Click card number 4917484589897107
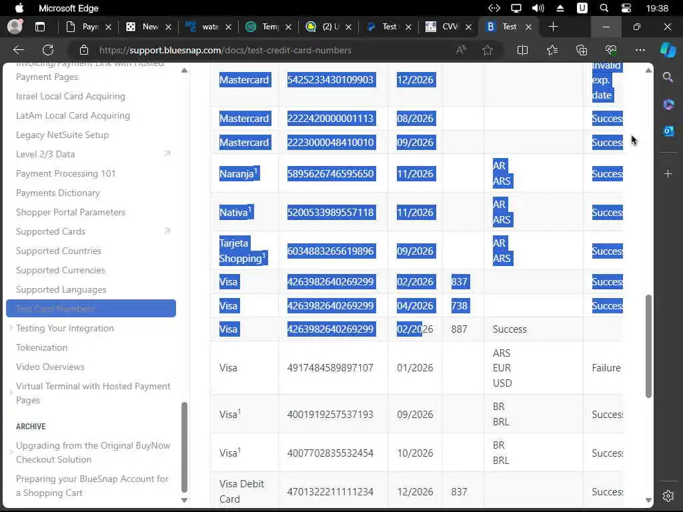 click(330, 368)
